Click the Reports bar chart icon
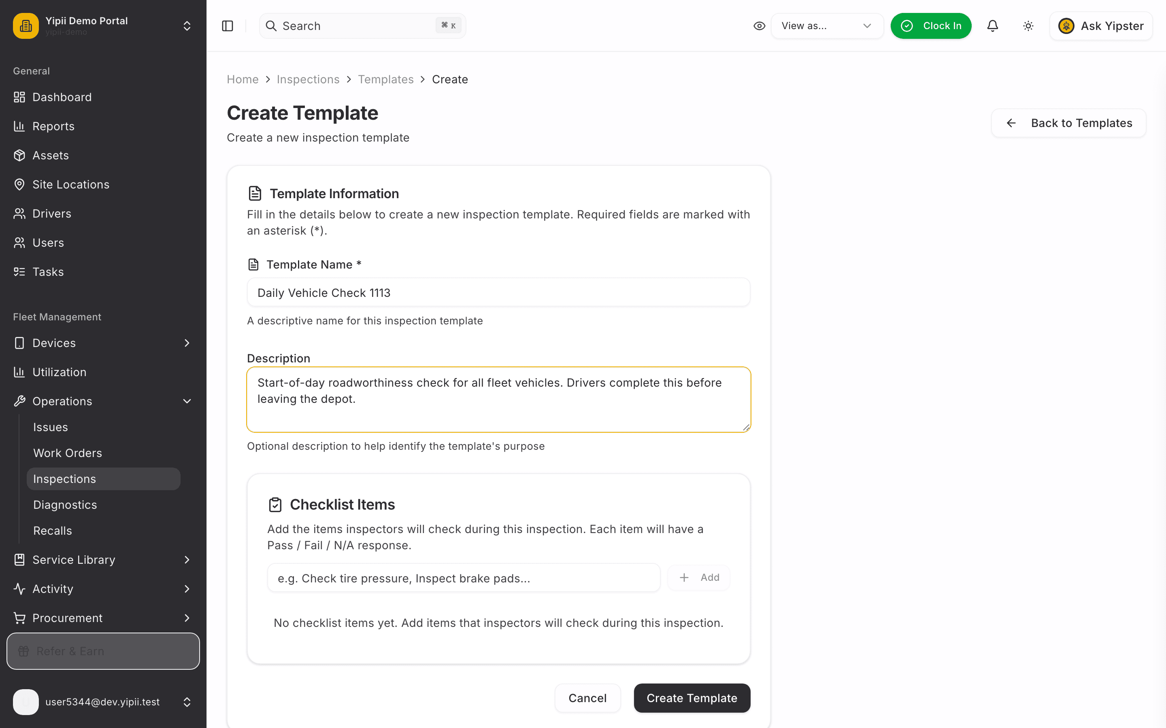Viewport: 1166px width, 728px height. (x=19, y=126)
